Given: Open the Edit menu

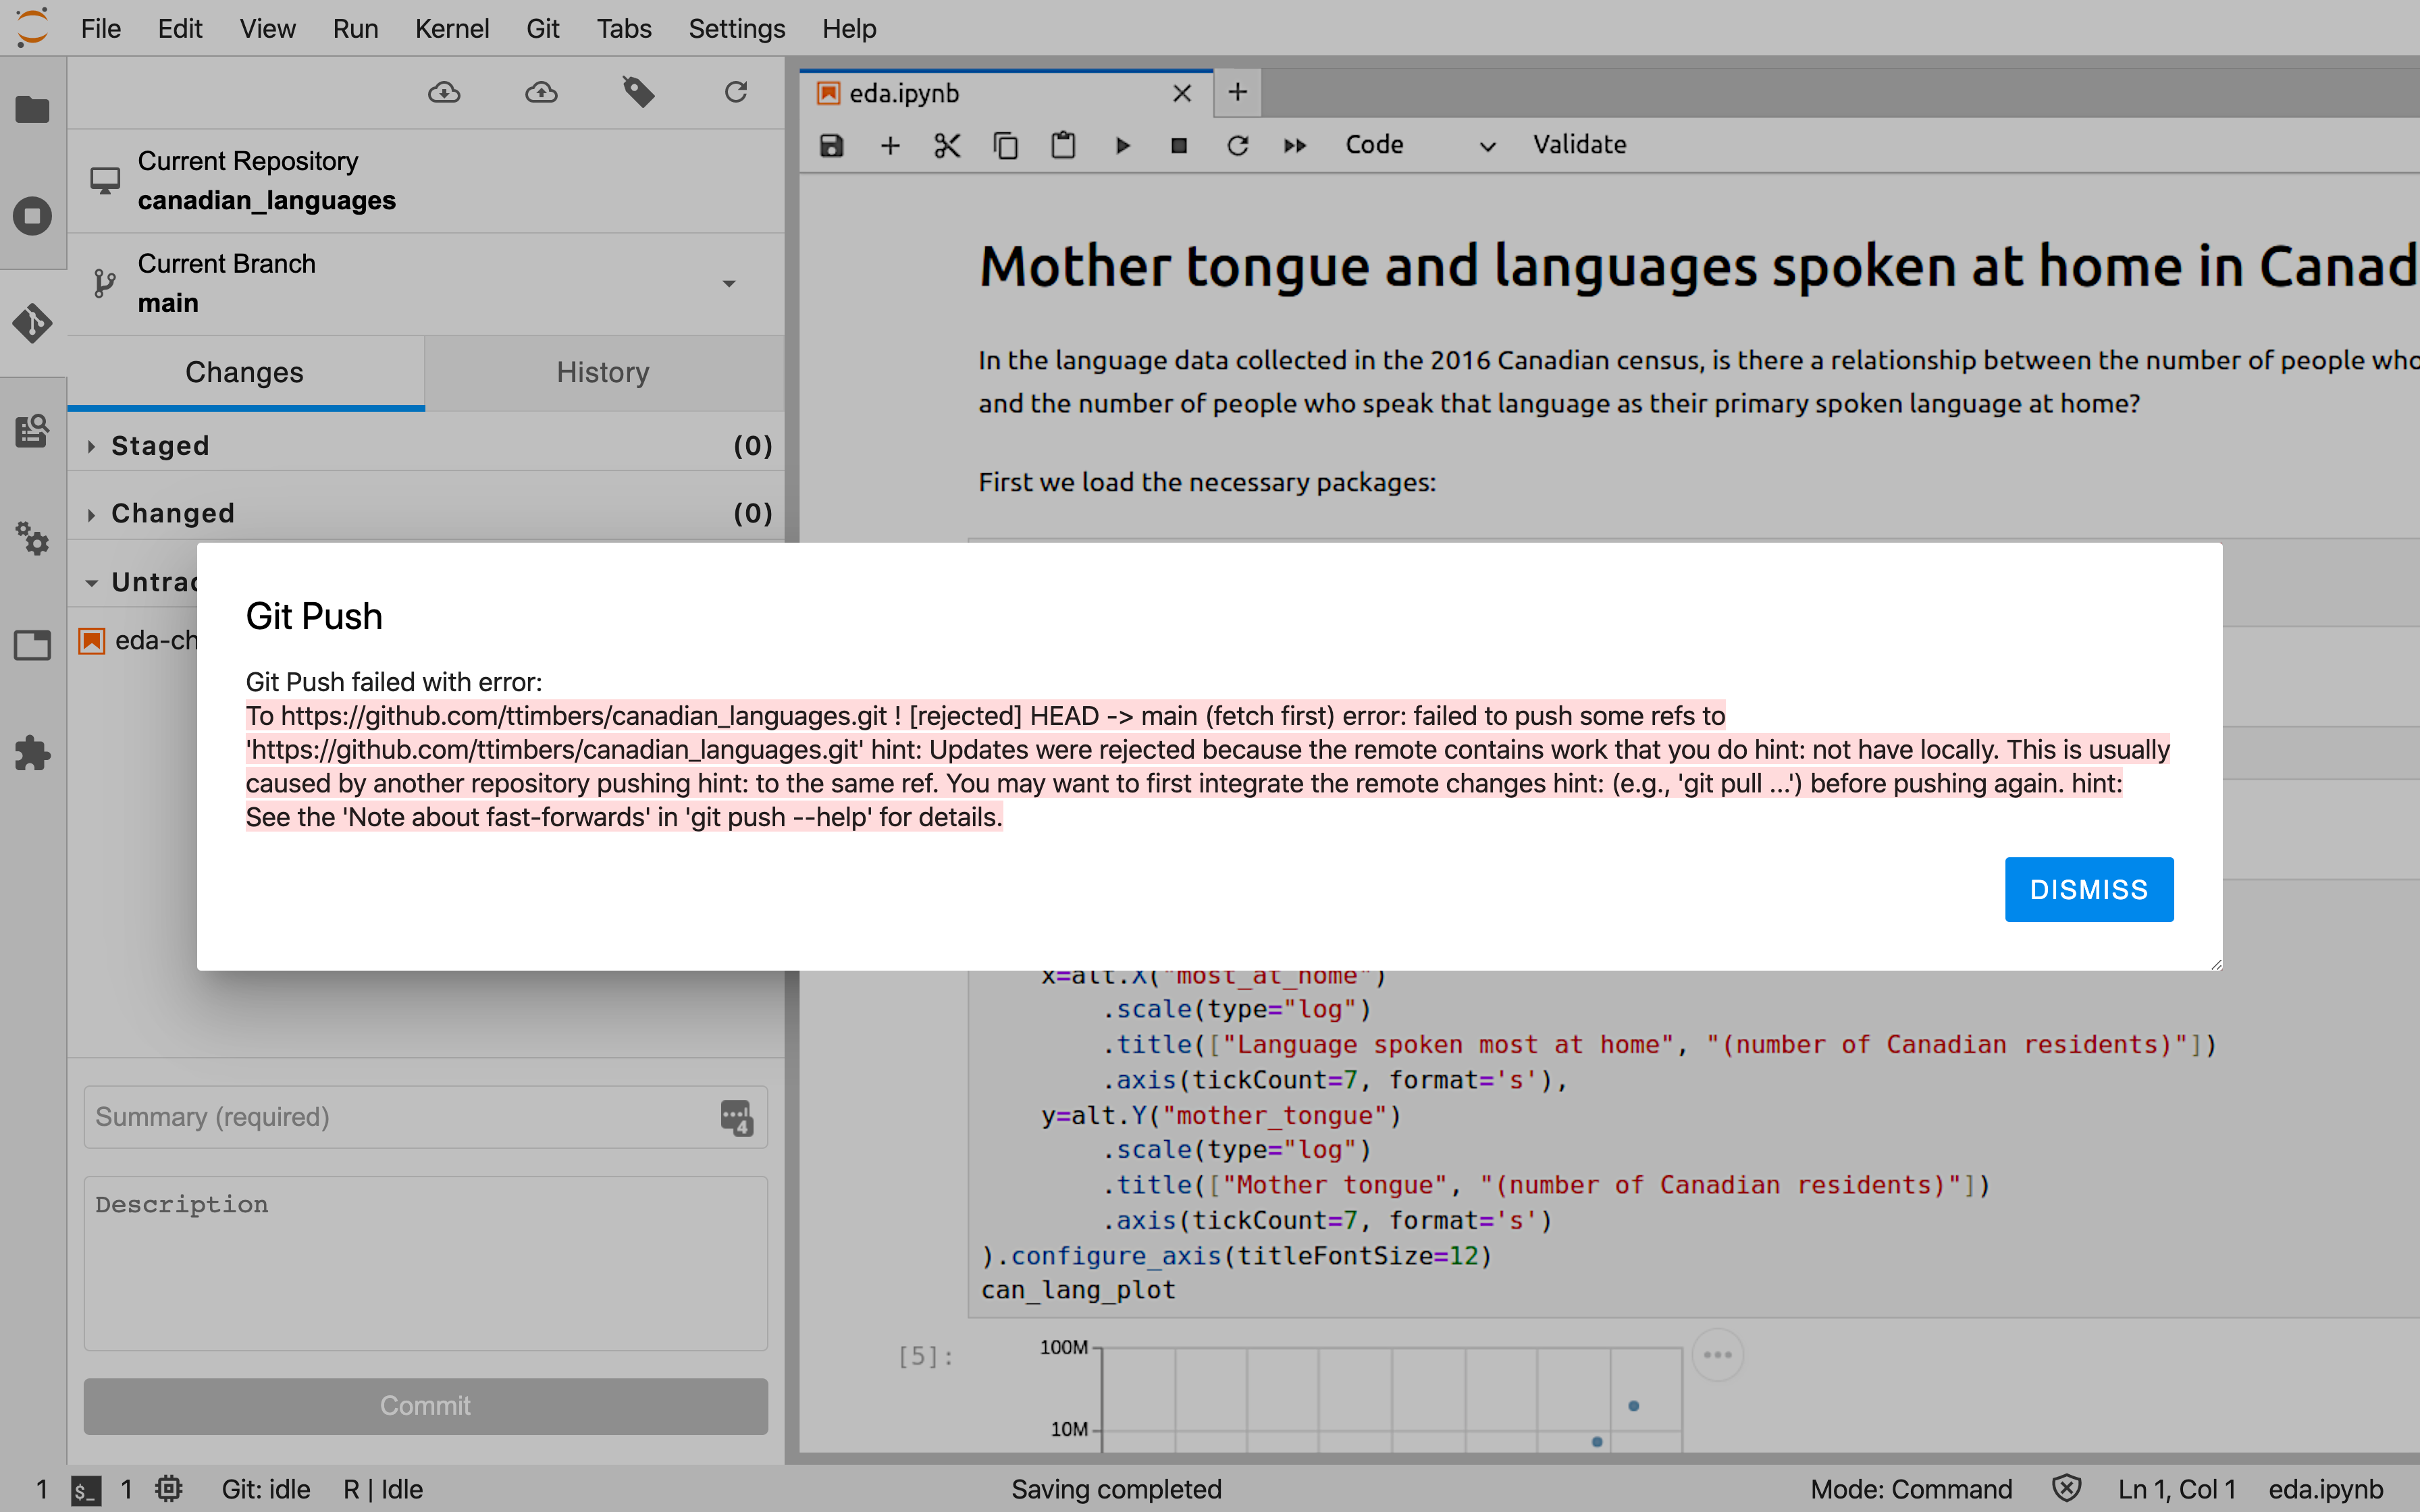Looking at the screenshot, I should click(x=180, y=28).
